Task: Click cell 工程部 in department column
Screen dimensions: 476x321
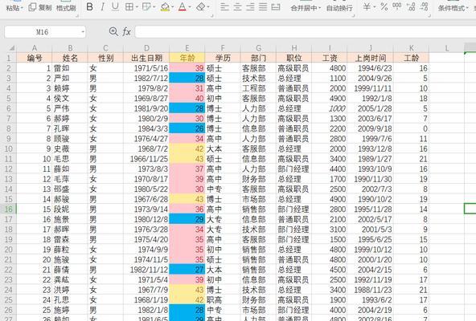Action: point(258,88)
